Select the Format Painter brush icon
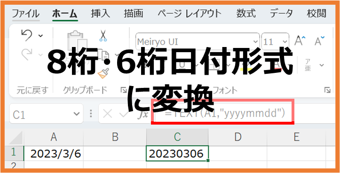The image size is (340, 173). [x=103, y=73]
